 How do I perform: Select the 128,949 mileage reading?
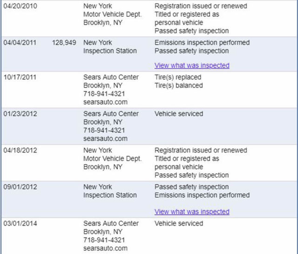click(64, 43)
